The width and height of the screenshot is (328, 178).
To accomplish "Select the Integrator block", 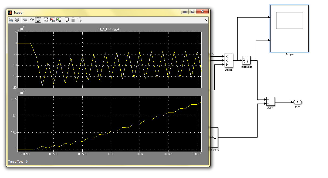I will pos(246,60).
